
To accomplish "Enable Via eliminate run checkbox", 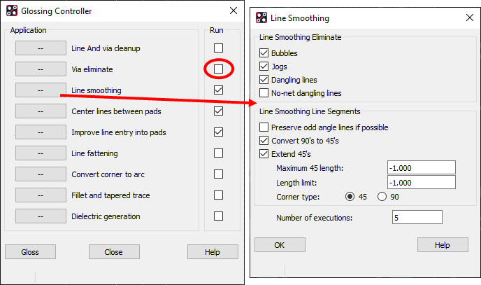I will [x=218, y=69].
